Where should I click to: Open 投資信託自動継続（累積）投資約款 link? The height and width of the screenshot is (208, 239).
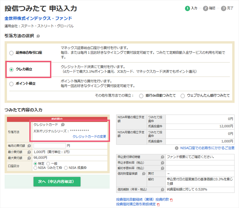[x=143, y=199]
